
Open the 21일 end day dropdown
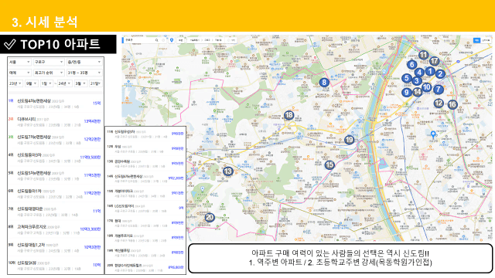(95, 83)
